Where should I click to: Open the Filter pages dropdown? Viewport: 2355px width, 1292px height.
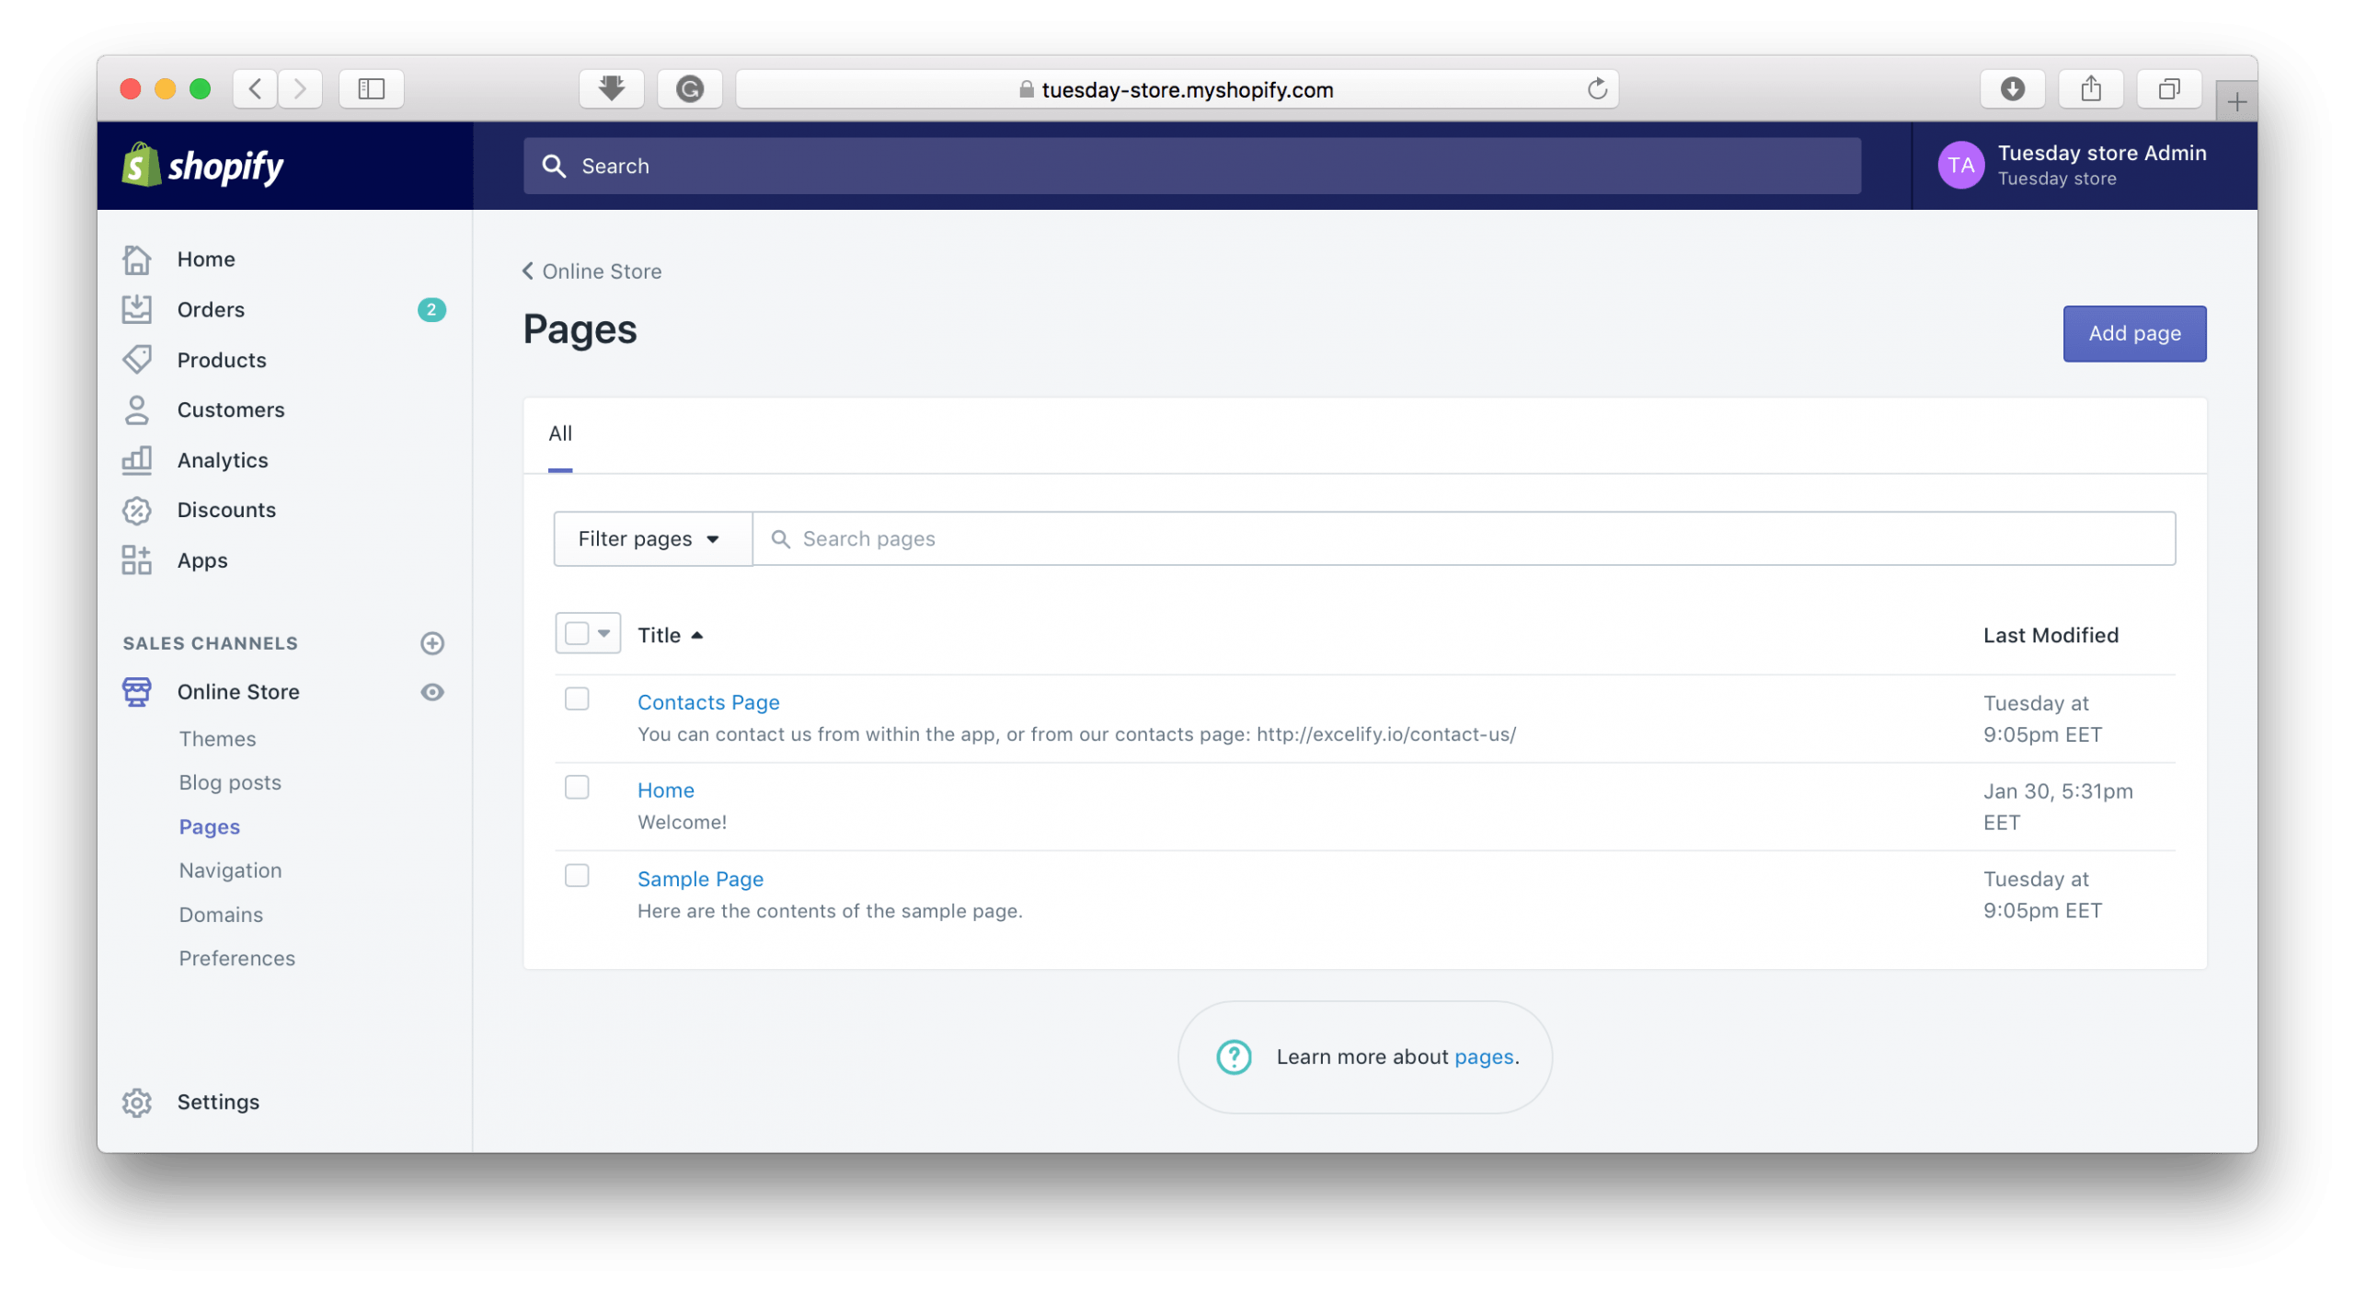(651, 538)
